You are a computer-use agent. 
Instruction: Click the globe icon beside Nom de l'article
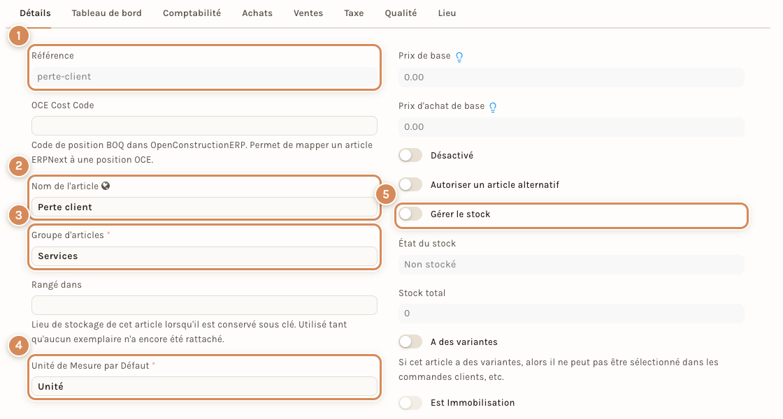[106, 186]
